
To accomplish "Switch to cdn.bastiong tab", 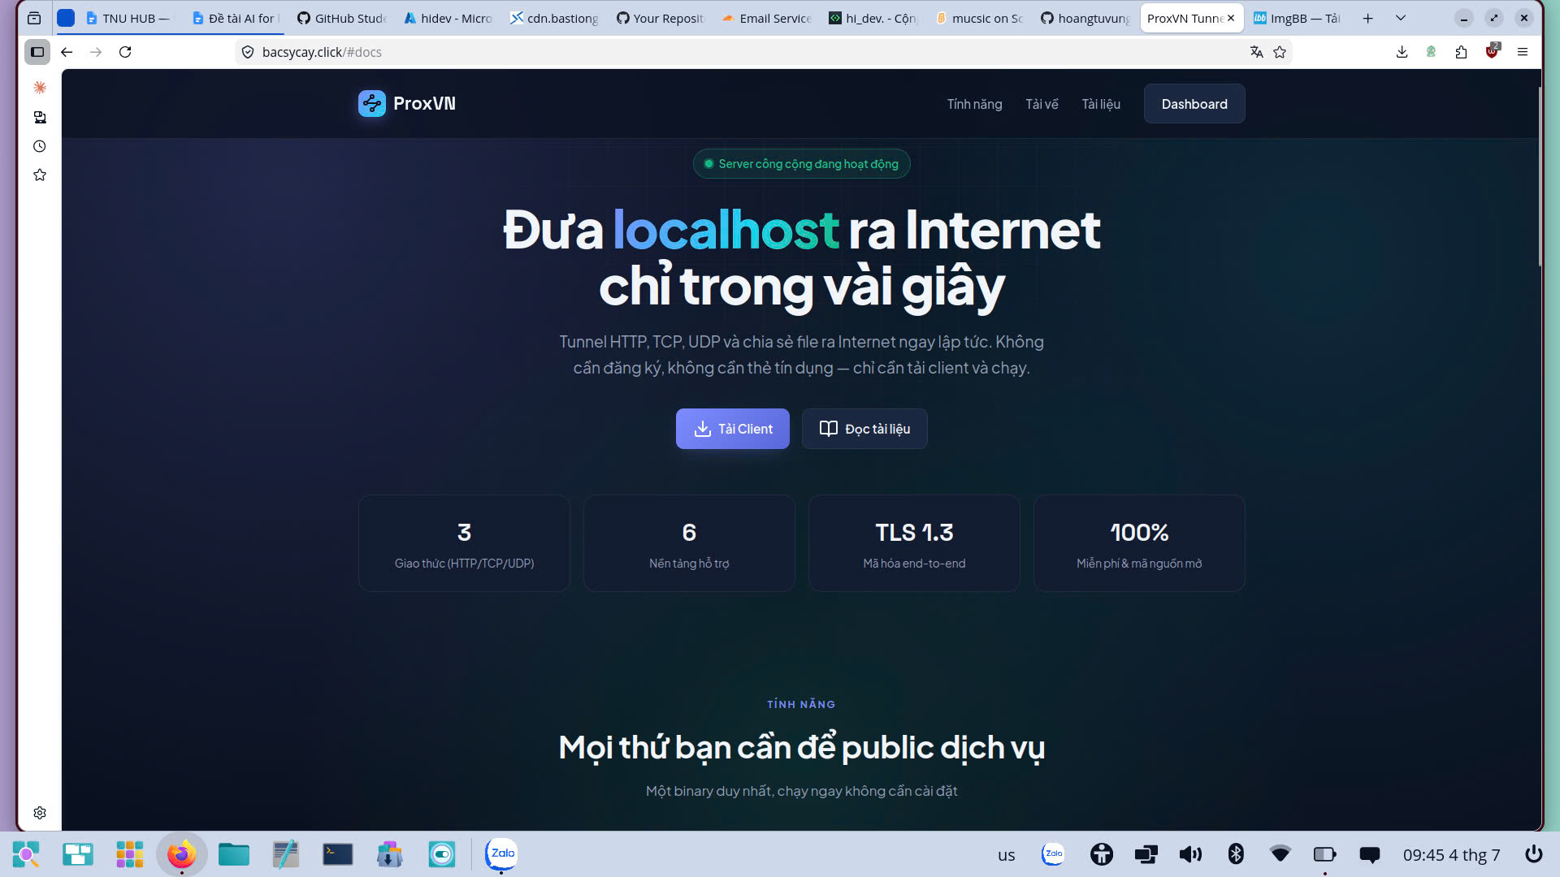I will 553,18.
